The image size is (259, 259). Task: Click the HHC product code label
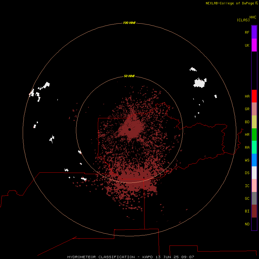click(x=253, y=17)
